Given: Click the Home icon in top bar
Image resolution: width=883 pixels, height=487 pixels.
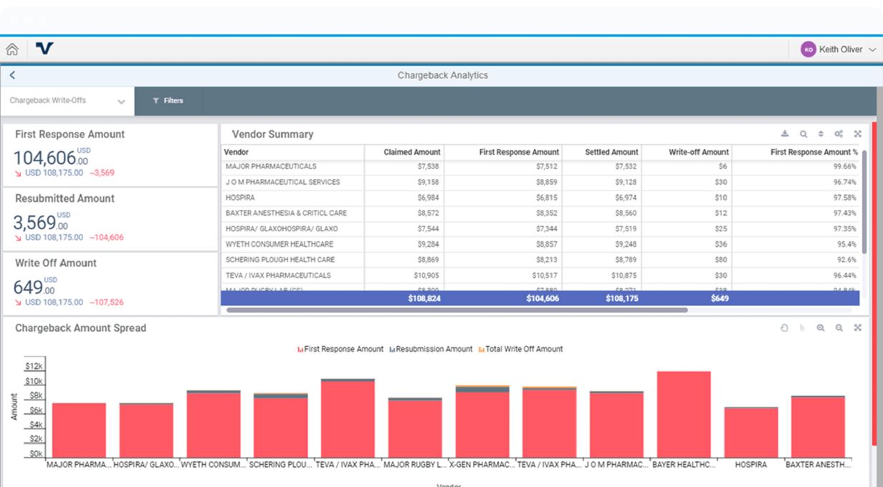Looking at the screenshot, I should point(12,49).
